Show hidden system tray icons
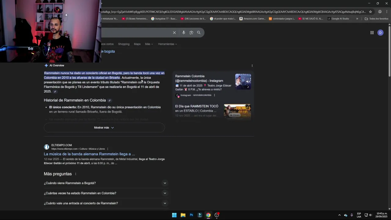The height and width of the screenshot is (220, 391). coord(339,215)
